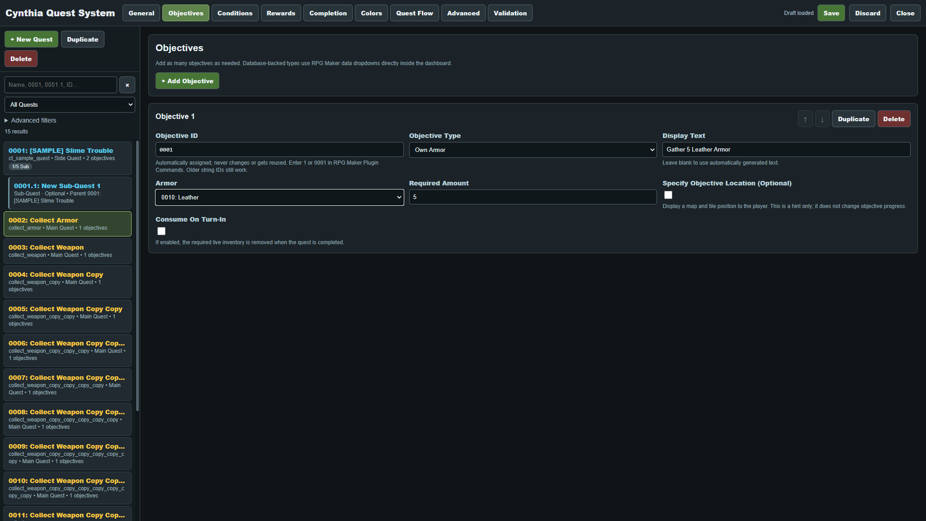The height and width of the screenshot is (521, 926).
Task: Select the Objectives tab
Action: [x=186, y=13]
